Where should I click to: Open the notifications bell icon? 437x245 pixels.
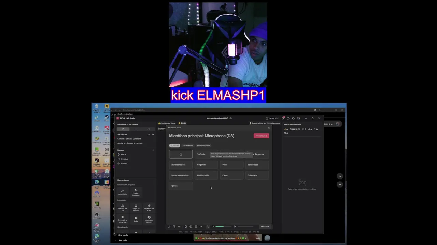(283, 118)
